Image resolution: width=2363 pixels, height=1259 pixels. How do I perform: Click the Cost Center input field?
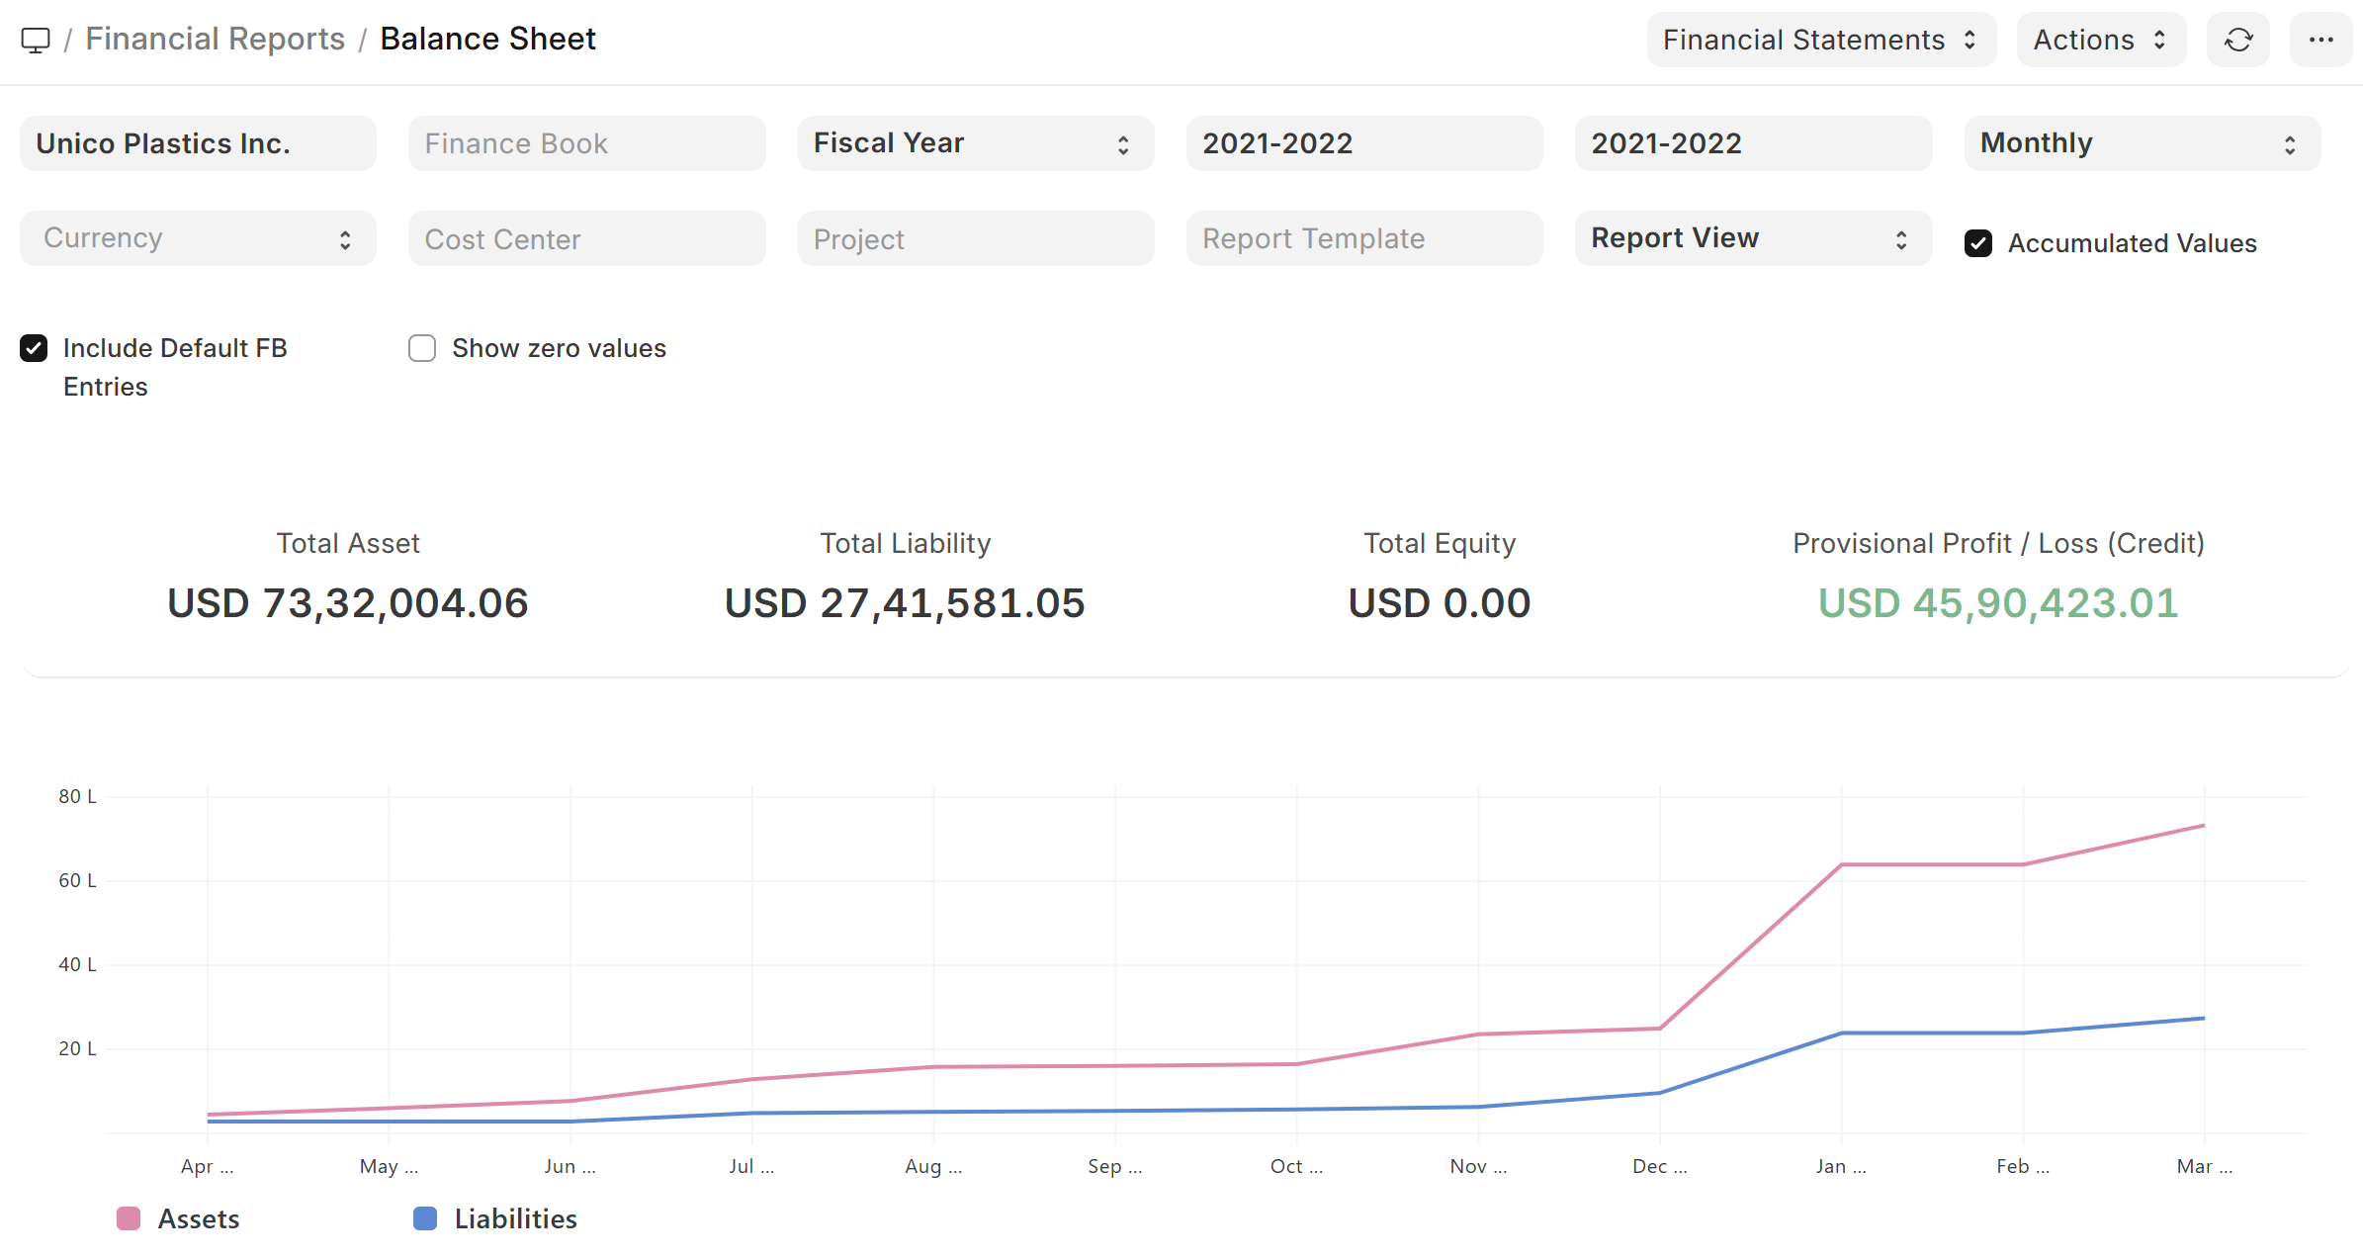(586, 238)
